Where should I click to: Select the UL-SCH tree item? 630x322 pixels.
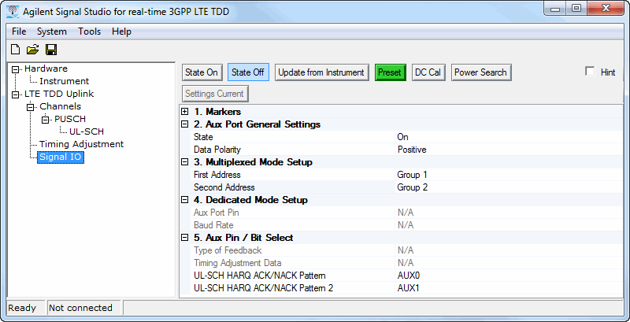pos(87,131)
